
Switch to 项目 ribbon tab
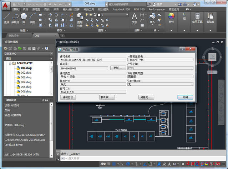pyautogui.click(x=25, y=9)
